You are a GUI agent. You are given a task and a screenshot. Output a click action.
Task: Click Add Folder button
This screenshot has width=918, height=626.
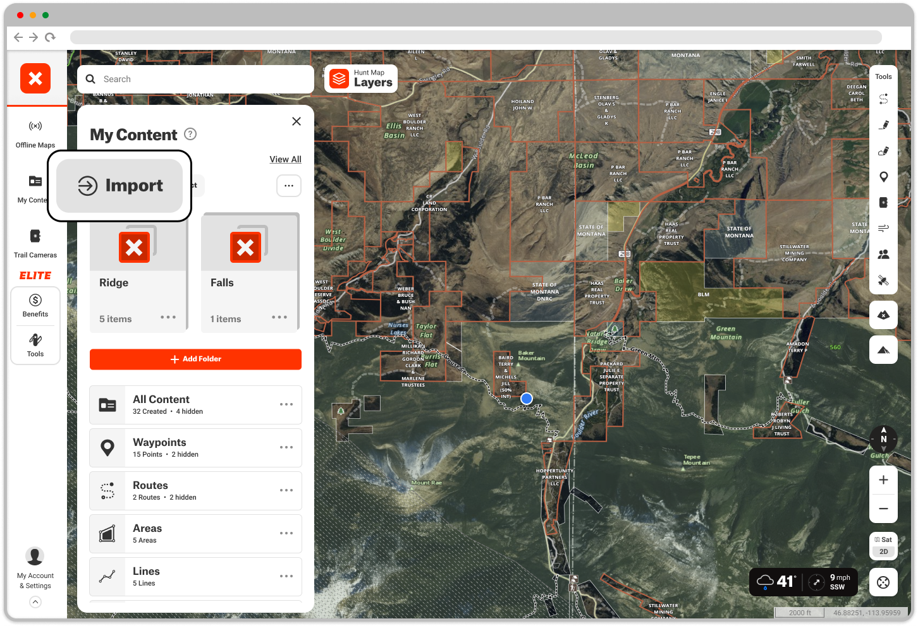[x=195, y=359]
